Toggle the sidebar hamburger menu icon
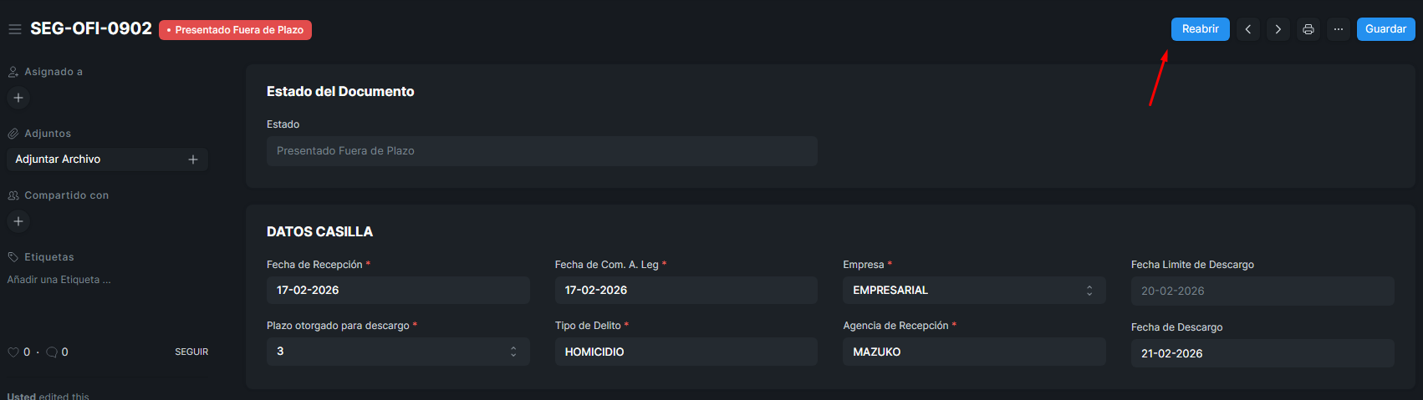Image resolution: width=1423 pixels, height=400 pixels. (14, 29)
